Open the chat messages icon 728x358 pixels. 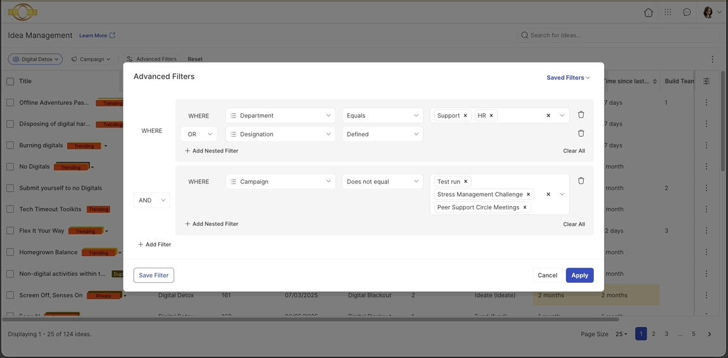[x=687, y=12]
